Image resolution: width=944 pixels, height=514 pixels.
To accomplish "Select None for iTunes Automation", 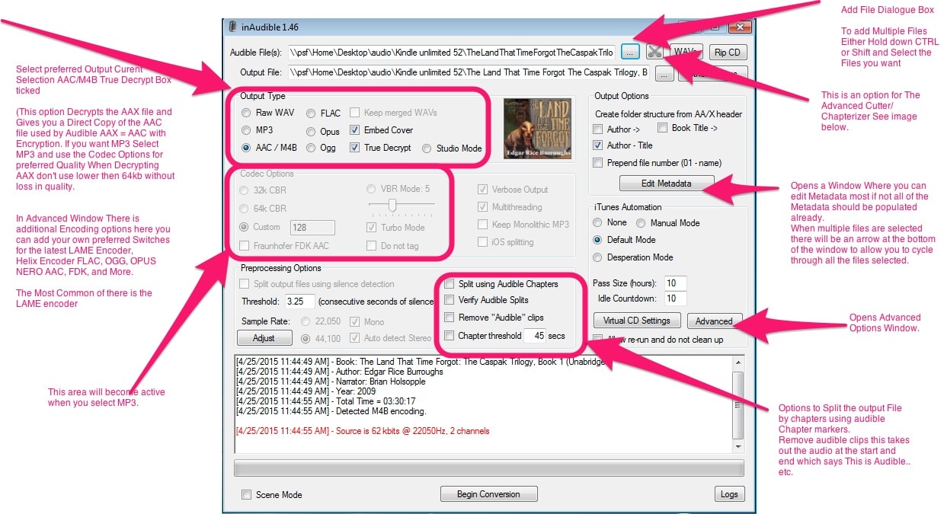I will 598,222.
